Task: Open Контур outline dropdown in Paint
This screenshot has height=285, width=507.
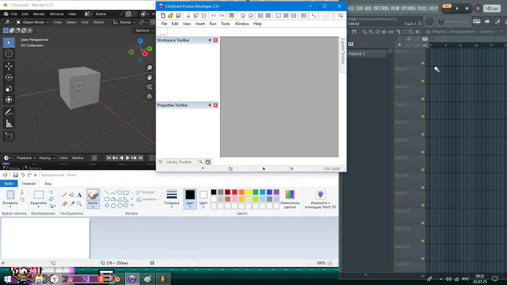Action: point(146,192)
